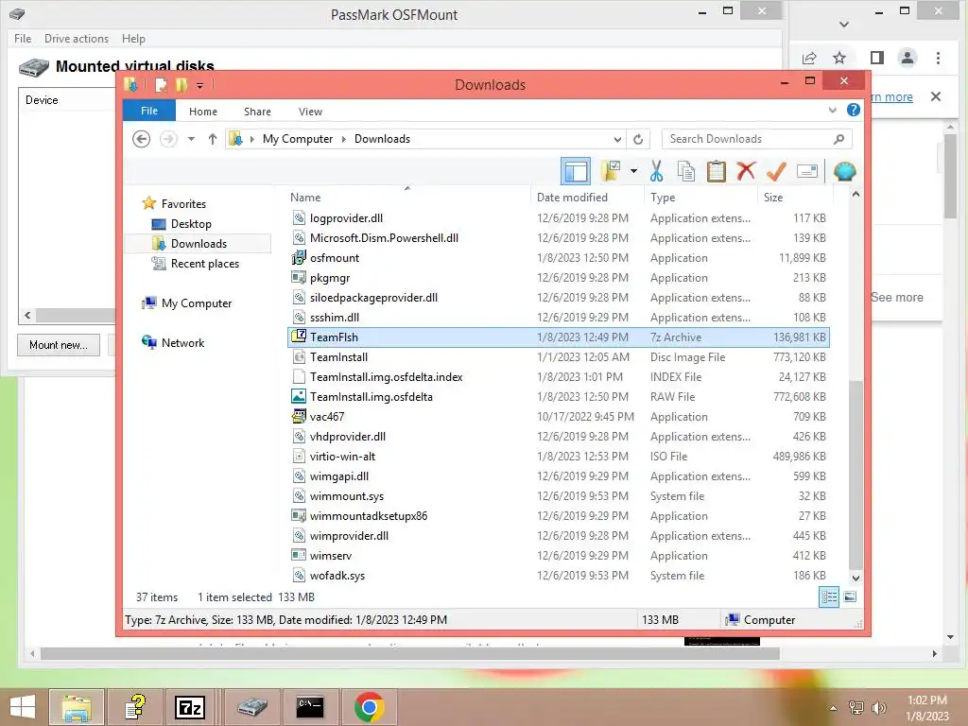968x726 pixels.
Task: Click the red Delete X icon
Action: (746, 170)
